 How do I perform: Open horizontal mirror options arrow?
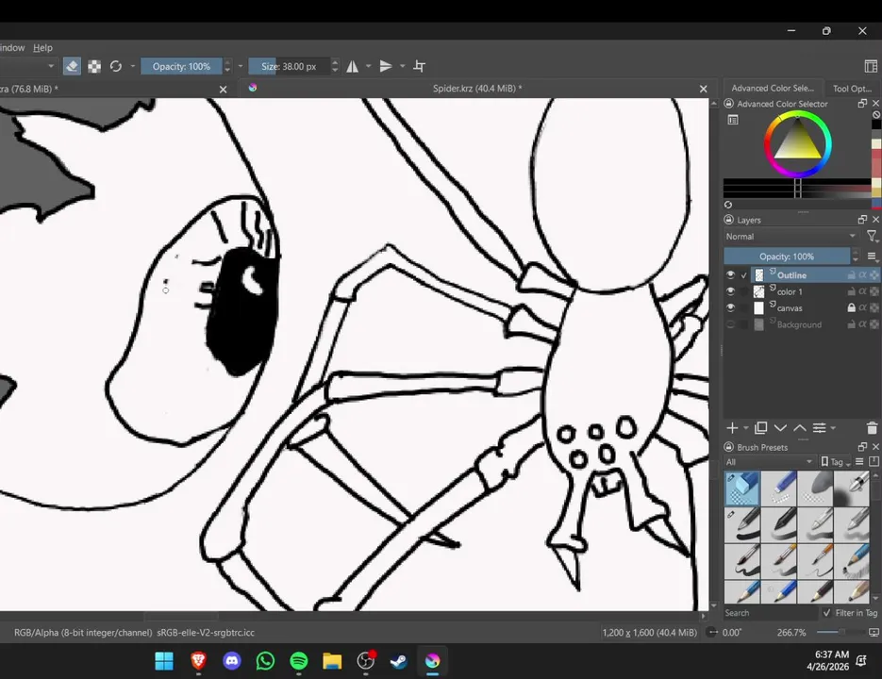tap(369, 66)
